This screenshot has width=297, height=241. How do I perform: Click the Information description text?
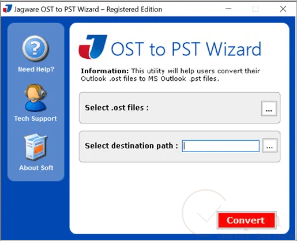[170, 75]
